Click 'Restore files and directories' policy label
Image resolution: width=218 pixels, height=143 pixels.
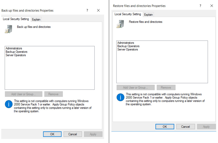(146, 22)
